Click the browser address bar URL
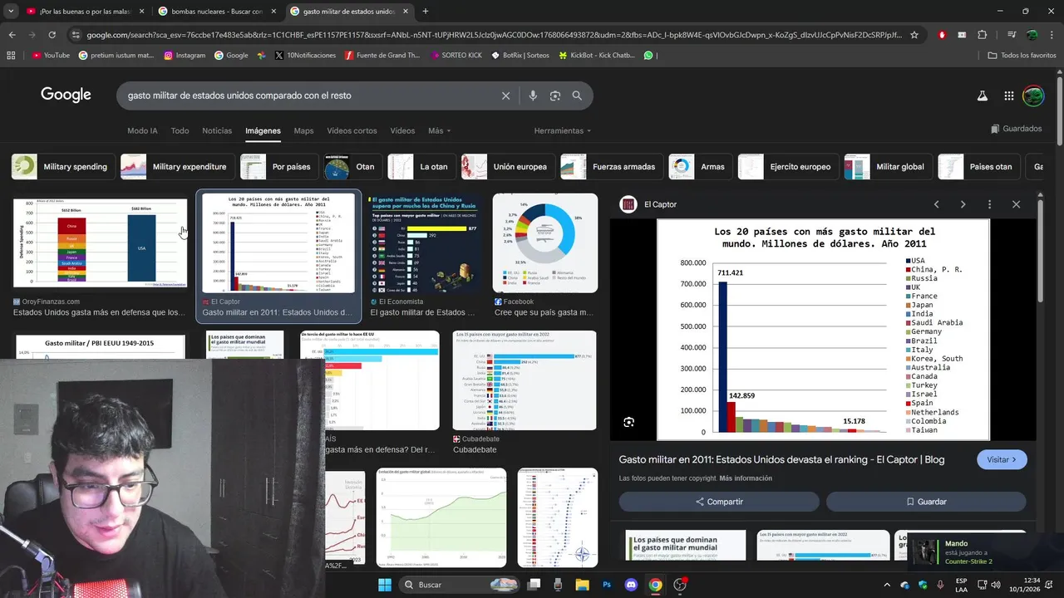This screenshot has height=598, width=1064. point(490,35)
